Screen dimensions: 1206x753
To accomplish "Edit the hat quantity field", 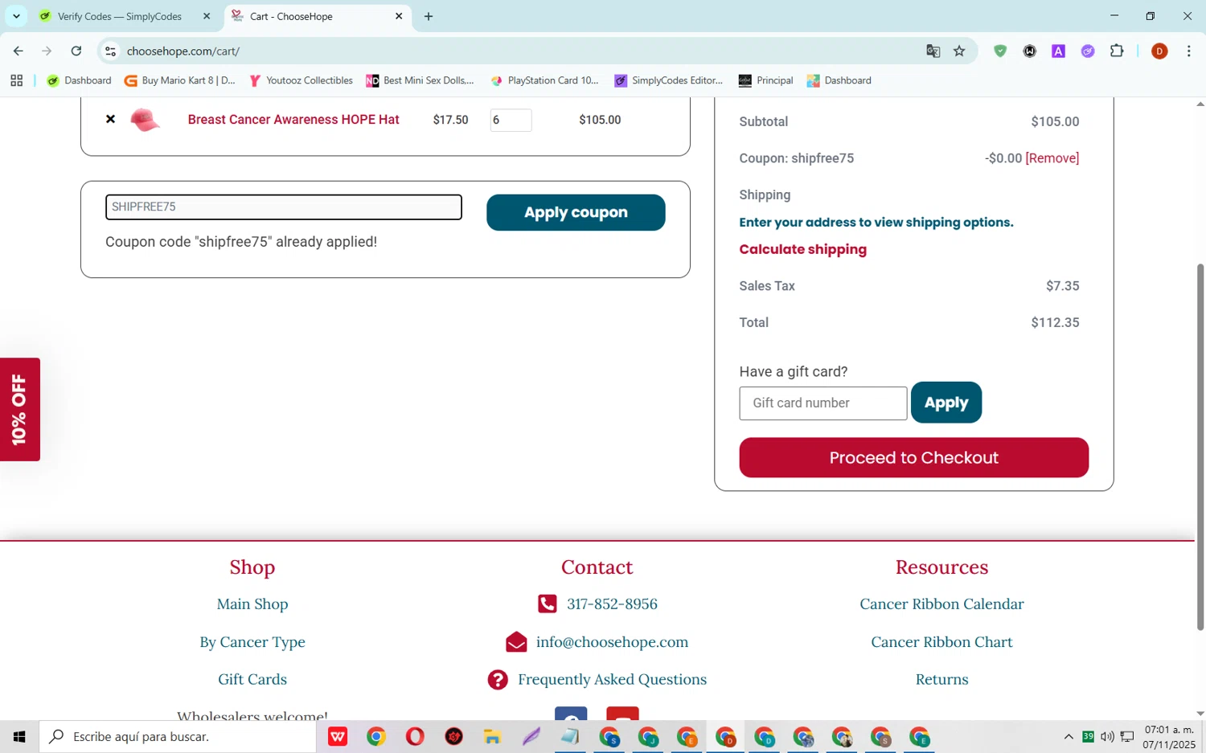I will click(x=511, y=120).
